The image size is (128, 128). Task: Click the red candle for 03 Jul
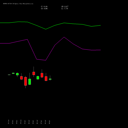34,73
